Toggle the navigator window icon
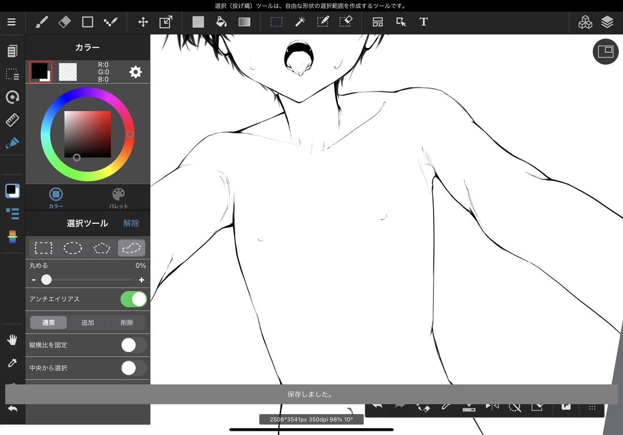The height and width of the screenshot is (435, 623). pyautogui.click(x=606, y=51)
